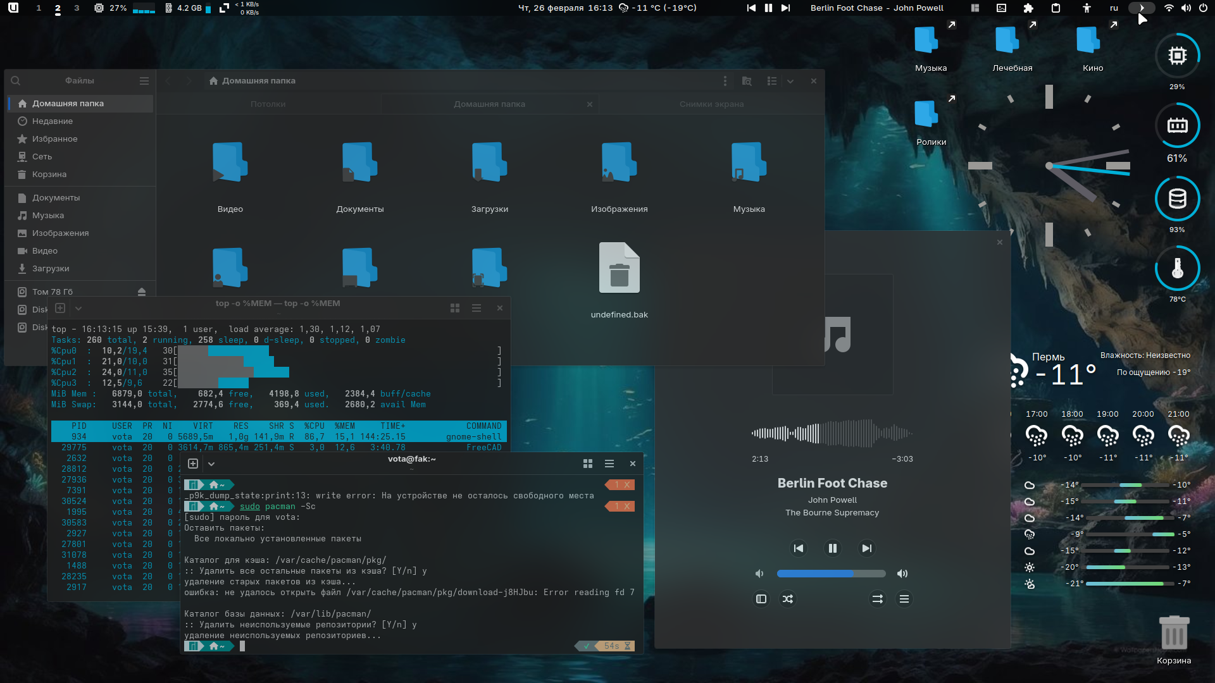Toggle repeat mode in the music player
The image size is (1215, 683).
(x=877, y=599)
